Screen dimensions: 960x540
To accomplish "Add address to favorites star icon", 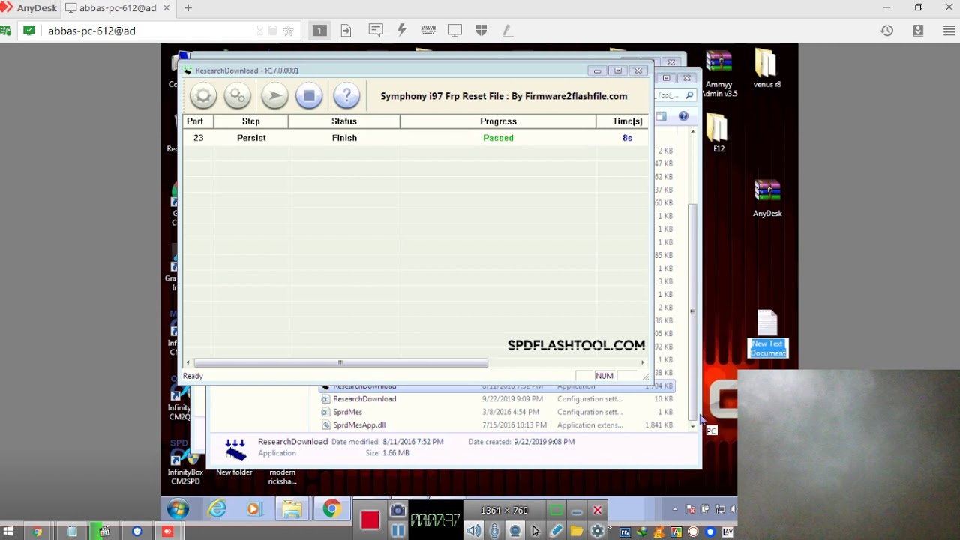I will [289, 31].
